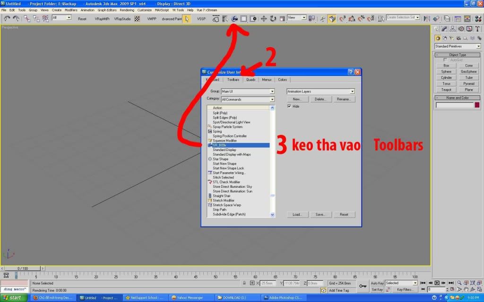Open the Selected key filter dropdown
The height and width of the screenshot is (302, 484).
tap(401, 283)
